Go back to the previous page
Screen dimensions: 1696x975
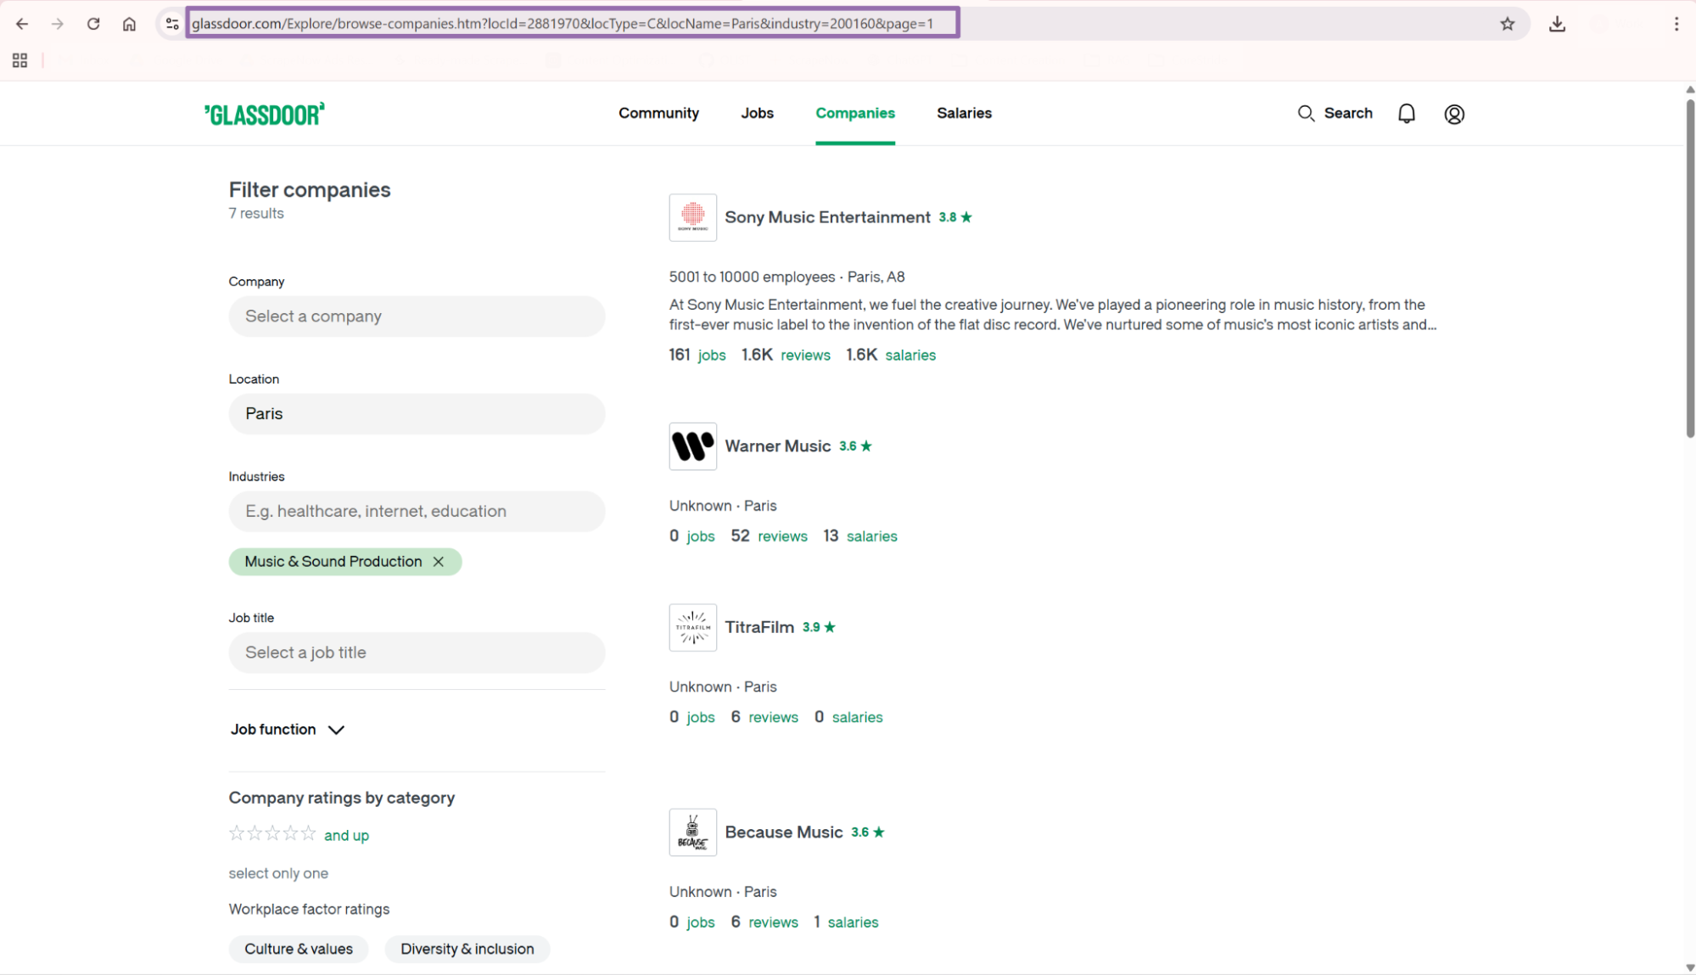coord(22,24)
